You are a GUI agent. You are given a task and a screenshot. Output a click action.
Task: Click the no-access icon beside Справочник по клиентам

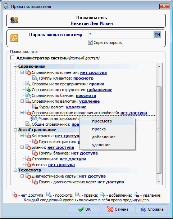[x=28, y=72]
